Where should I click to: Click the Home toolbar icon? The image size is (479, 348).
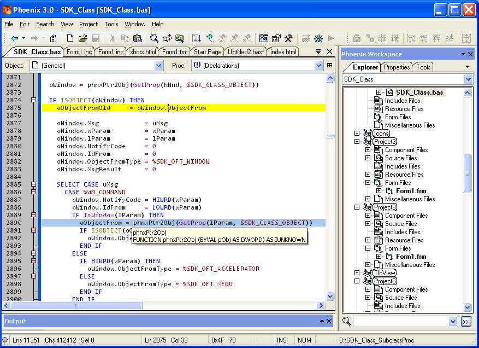53,38
